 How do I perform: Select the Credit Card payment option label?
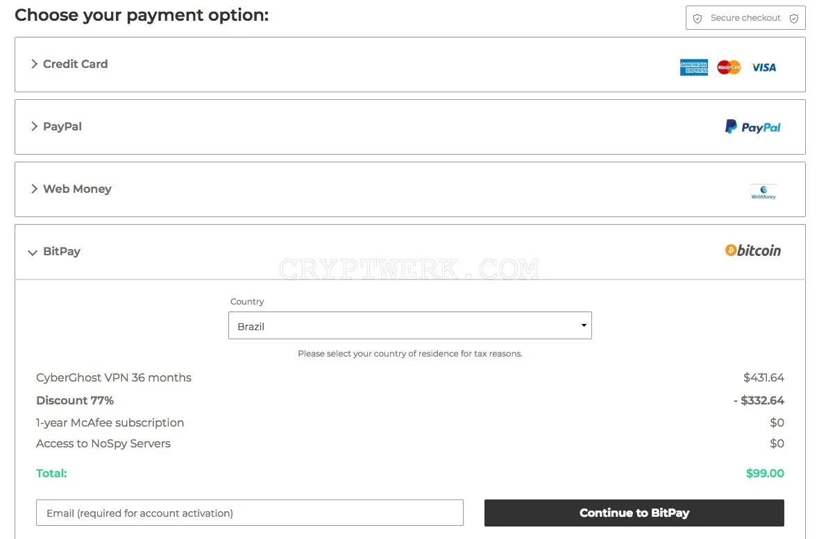click(75, 64)
